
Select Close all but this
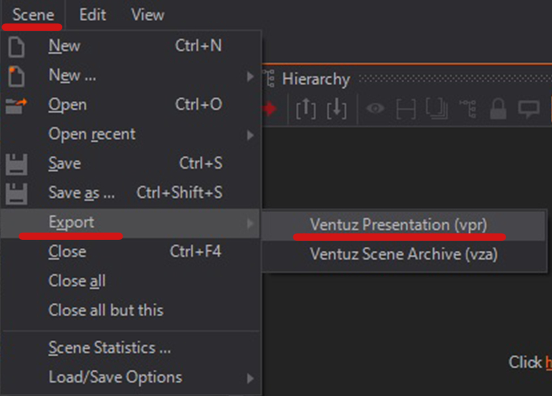tap(106, 310)
